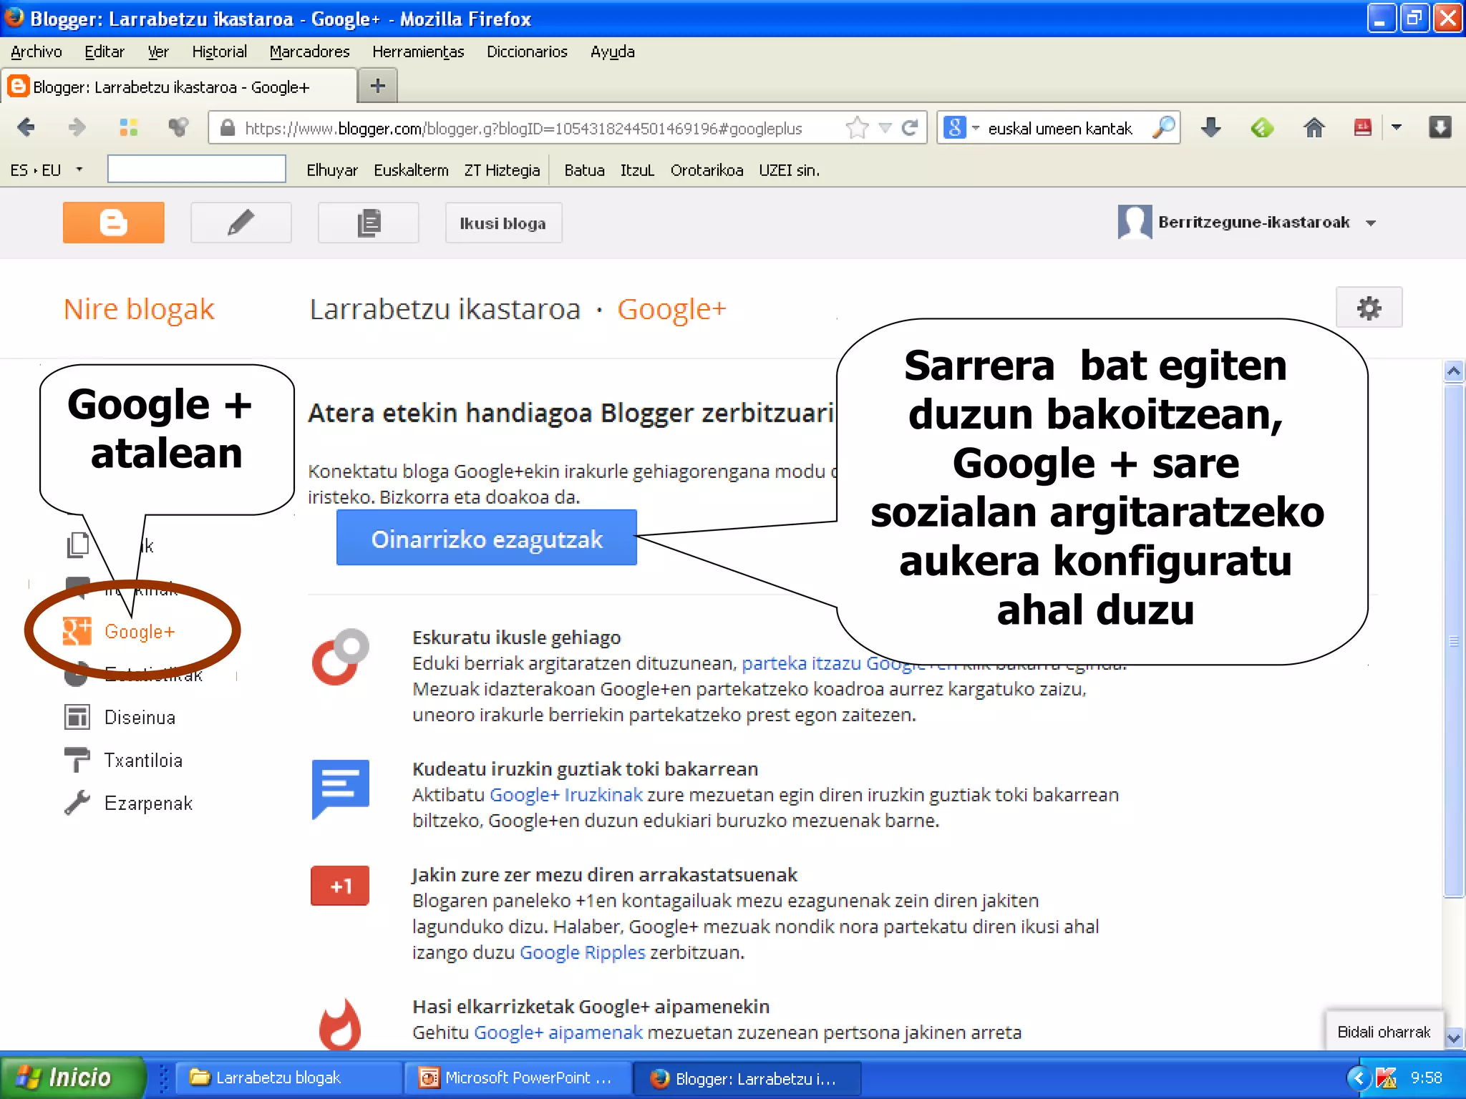The image size is (1466, 1099).
Task: Open the Nire blogak link
Action: (x=139, y=308)
